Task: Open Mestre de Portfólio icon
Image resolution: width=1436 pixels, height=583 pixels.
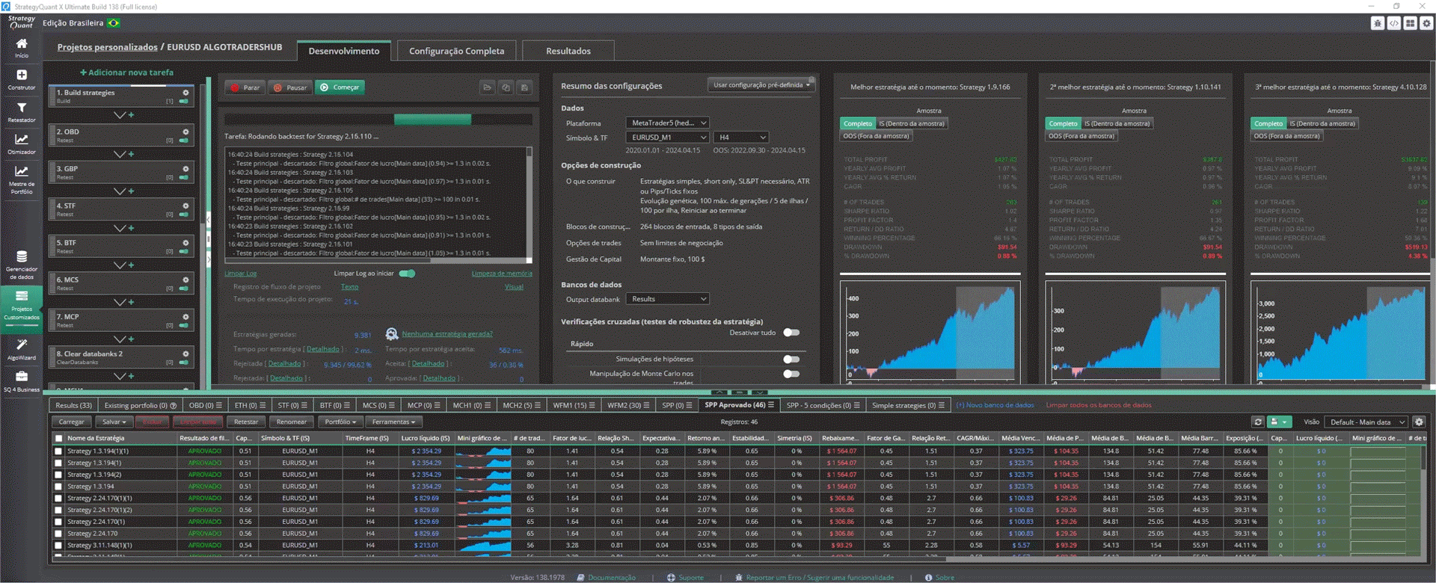Action: tap(22, 172)
